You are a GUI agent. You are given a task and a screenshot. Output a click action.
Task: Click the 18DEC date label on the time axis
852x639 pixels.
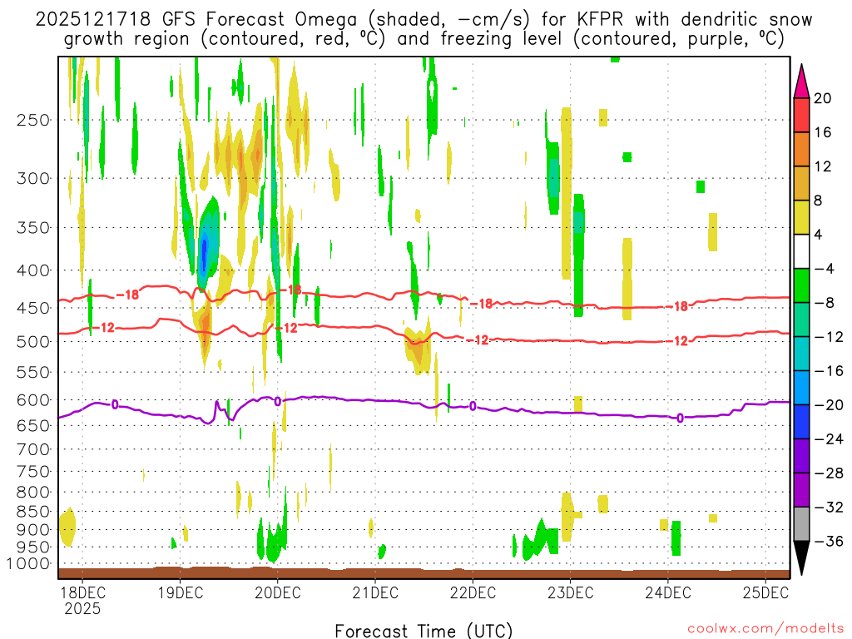pyautogui.click(x=82, y=592)
